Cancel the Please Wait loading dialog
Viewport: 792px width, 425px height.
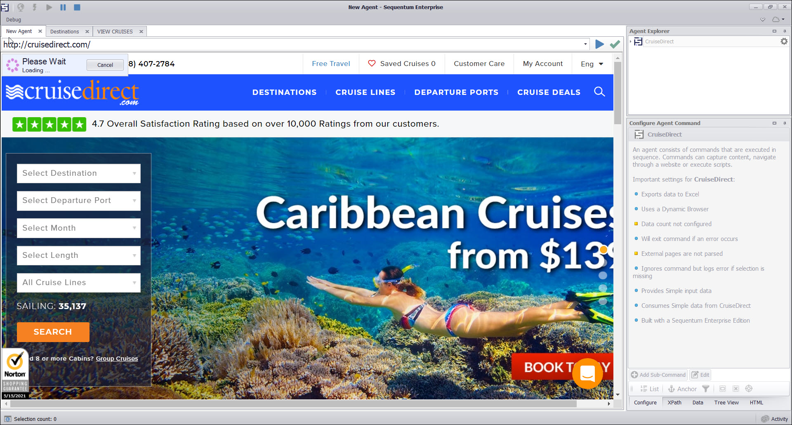click(x=105, y=65)
